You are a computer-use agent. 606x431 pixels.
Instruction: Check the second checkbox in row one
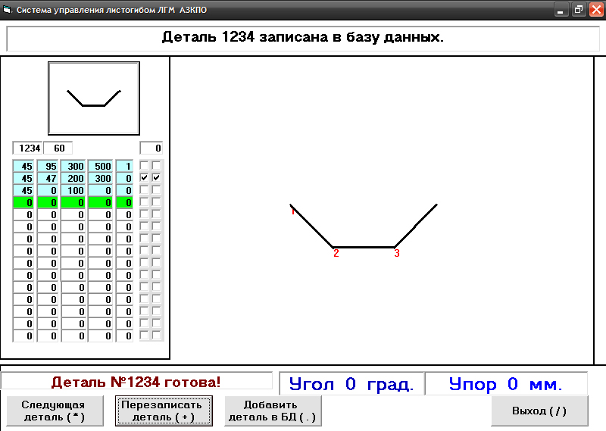point(157,165)
